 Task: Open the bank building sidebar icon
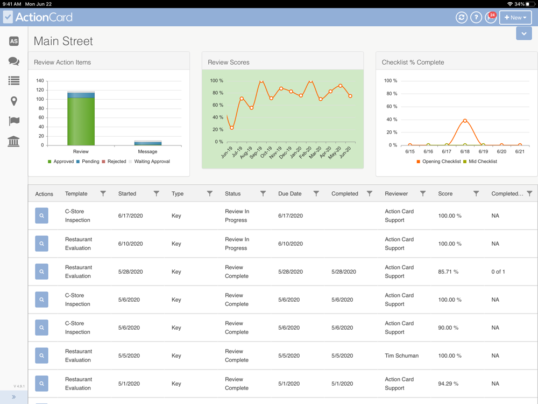14,141
